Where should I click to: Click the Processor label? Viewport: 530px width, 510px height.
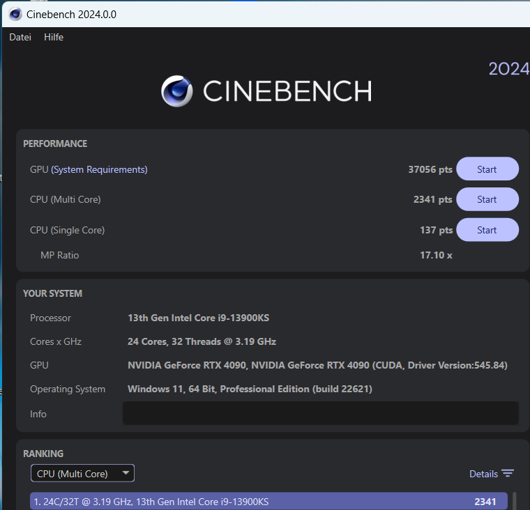pyautogui.click(x=50, y=318)
